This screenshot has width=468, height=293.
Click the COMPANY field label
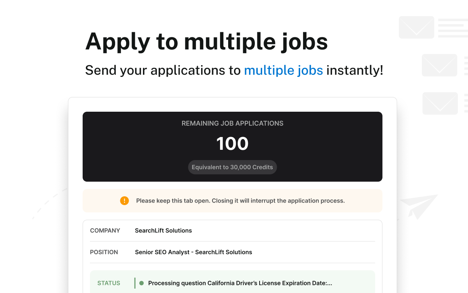point(105,230)
